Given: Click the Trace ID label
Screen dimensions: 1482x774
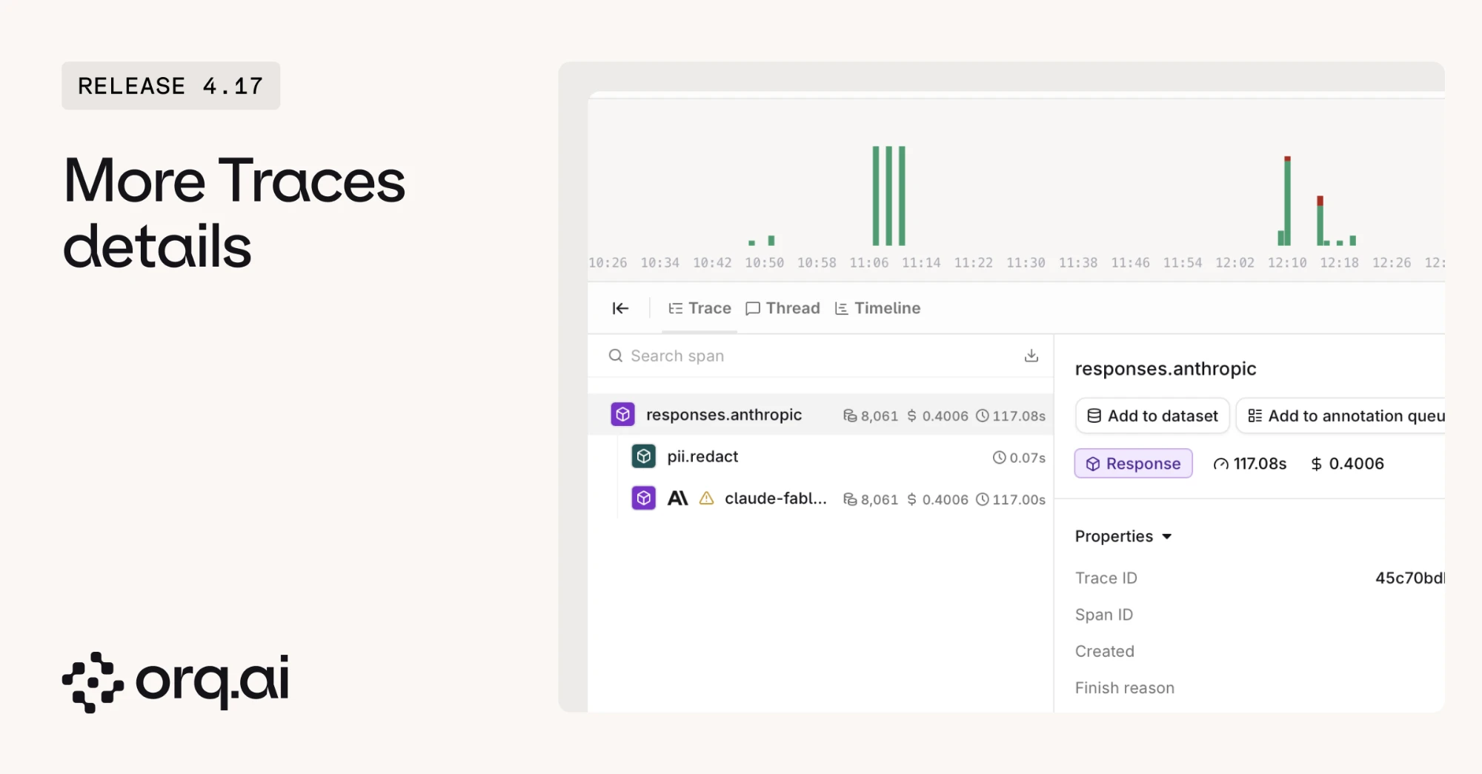Looking at the screenshot, I should tap(1106, 578).
